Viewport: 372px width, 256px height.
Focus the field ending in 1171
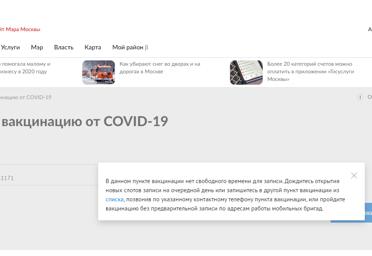point(49,175)
